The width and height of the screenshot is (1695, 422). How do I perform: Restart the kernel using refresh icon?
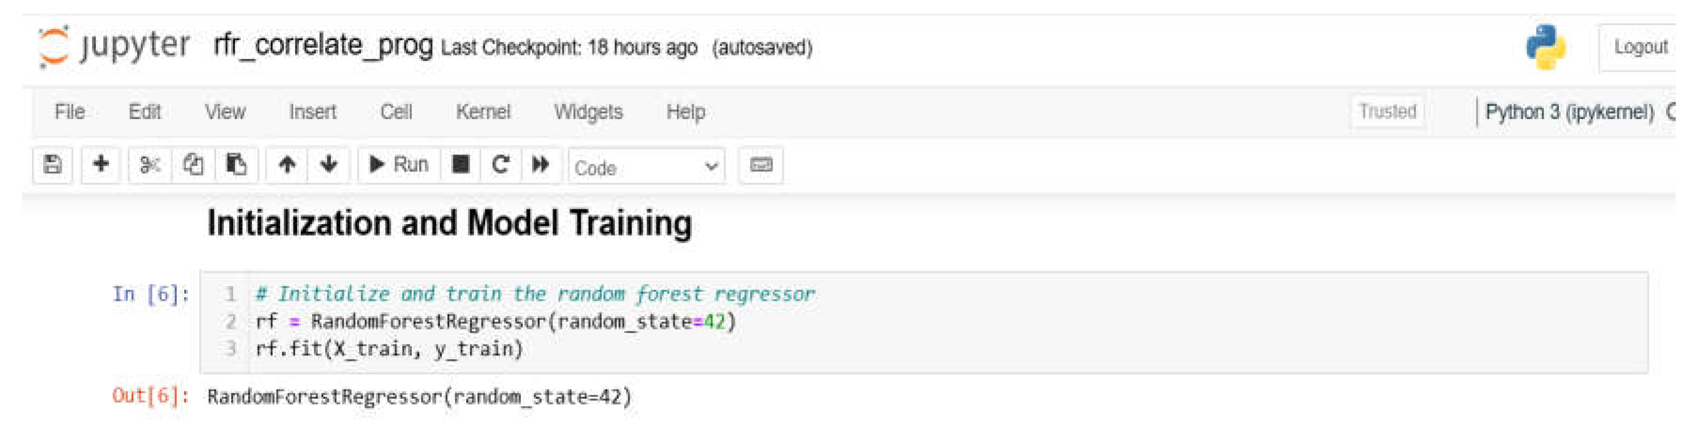(501, 165)
